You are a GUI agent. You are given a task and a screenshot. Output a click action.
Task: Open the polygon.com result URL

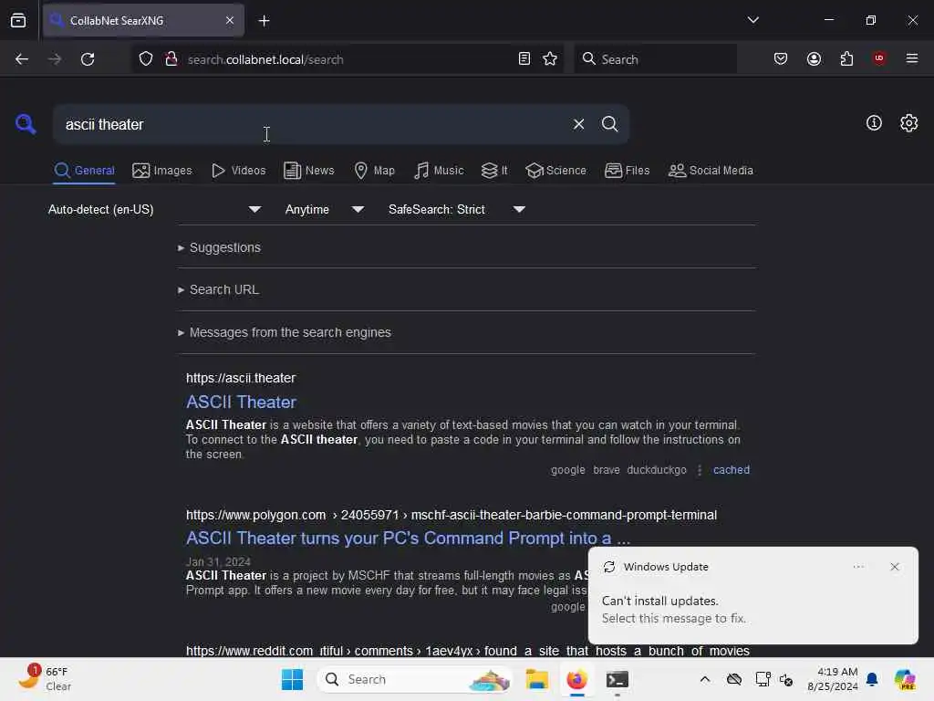451,515
